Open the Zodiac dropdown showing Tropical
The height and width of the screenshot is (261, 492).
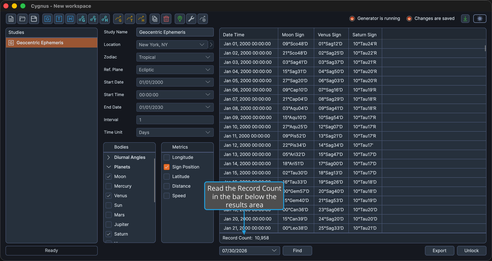click(x=175, y=57)
